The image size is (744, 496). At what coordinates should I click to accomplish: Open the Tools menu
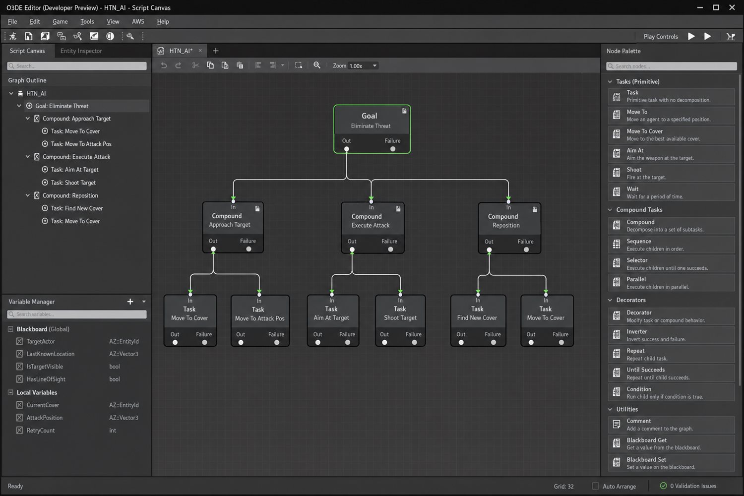tap(87, 21)
